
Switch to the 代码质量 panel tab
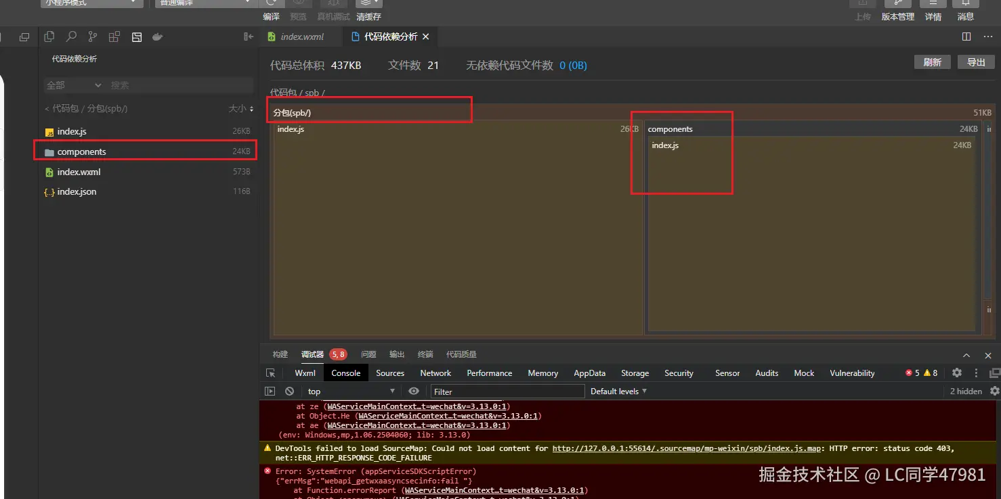[461, 354]
